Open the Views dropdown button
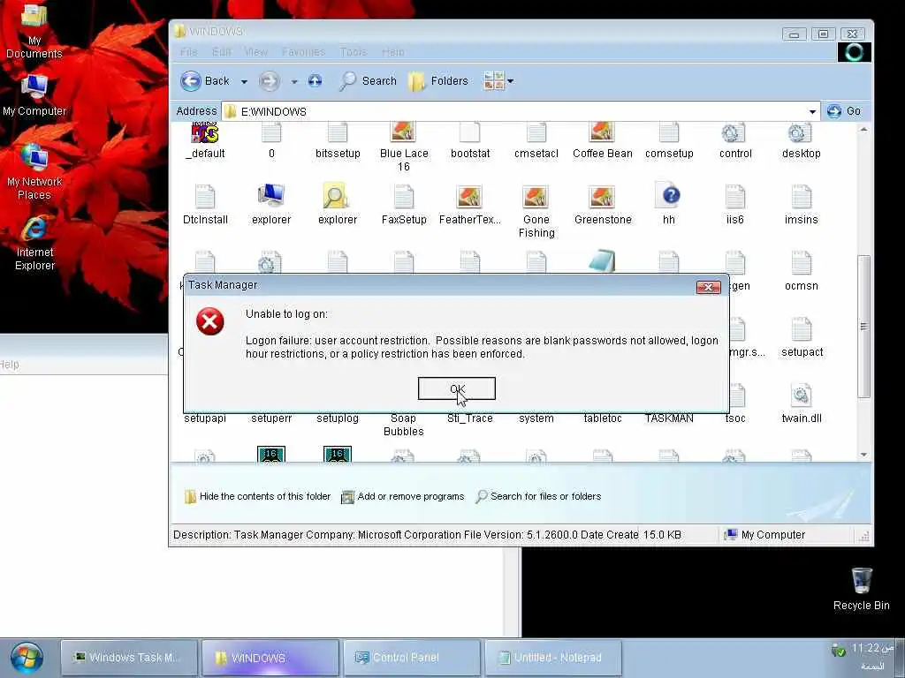905x678 pixels. coord(498,81)
